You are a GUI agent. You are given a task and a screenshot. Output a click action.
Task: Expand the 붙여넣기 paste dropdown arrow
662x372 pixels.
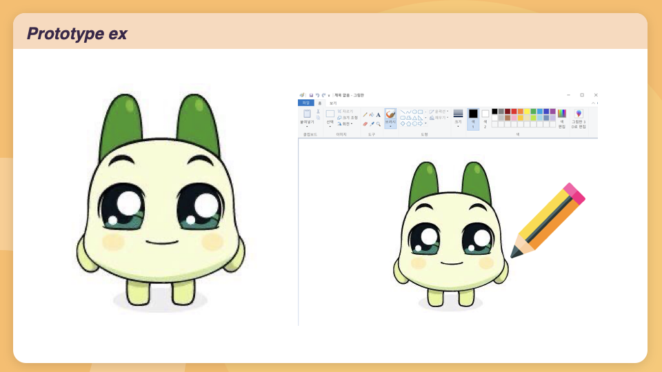(x=307, y=127)
